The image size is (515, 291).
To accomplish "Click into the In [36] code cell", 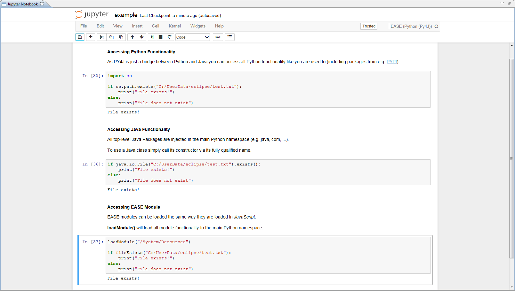I will click(x=268, y=172).
